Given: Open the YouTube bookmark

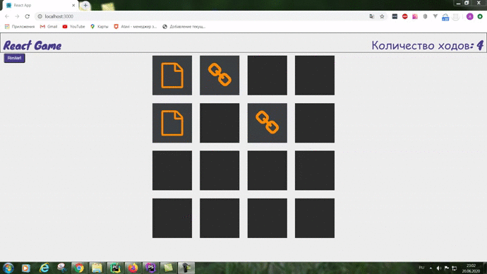Looking at the screenshot, I should [73, 27].
